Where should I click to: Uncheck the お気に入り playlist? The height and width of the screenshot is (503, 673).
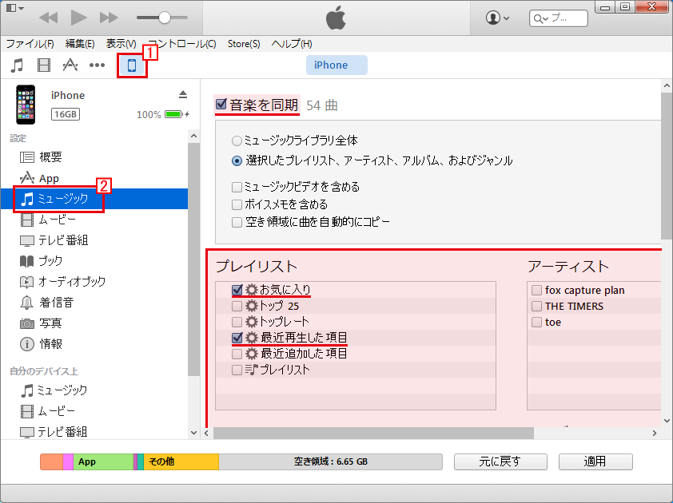tap(237, 291)
